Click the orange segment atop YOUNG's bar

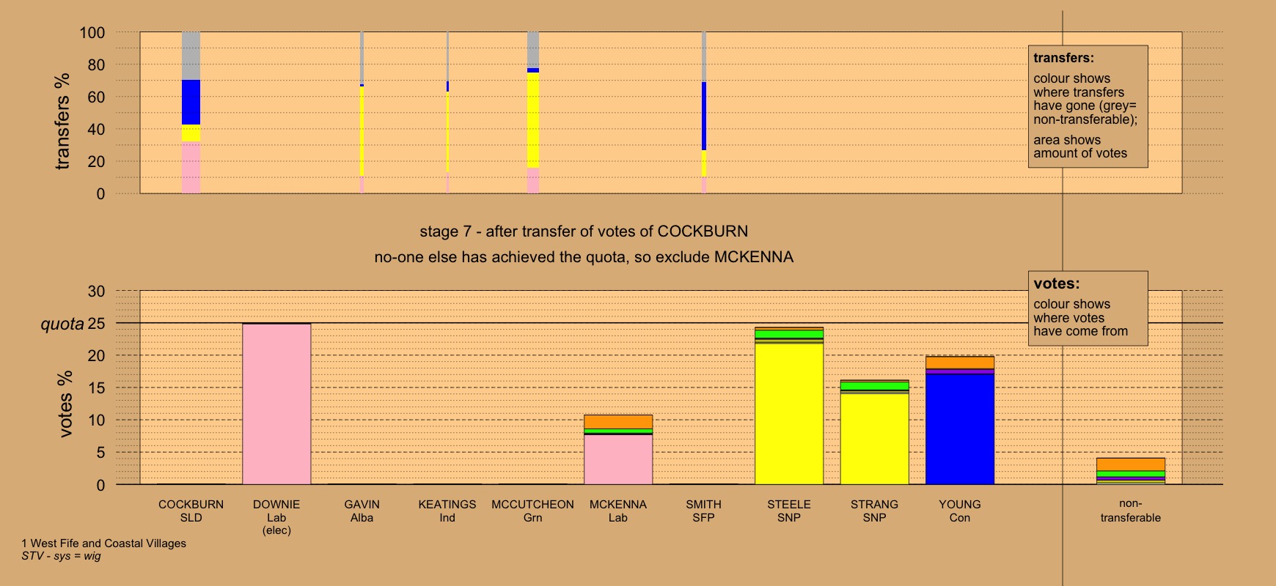click(960, 363)
